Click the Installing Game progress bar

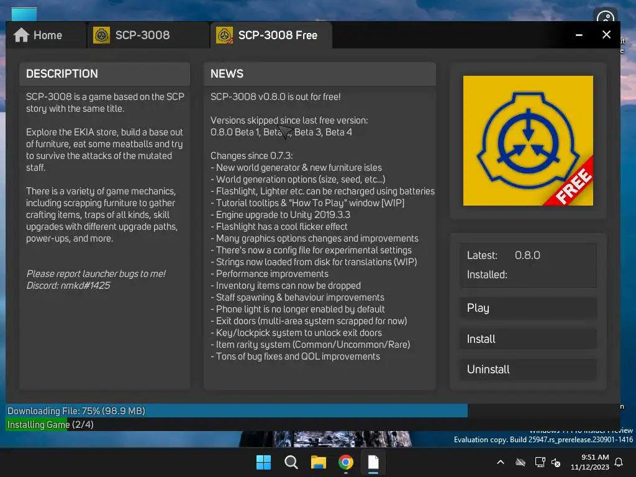pyautogui.click(x=313, y=424)
